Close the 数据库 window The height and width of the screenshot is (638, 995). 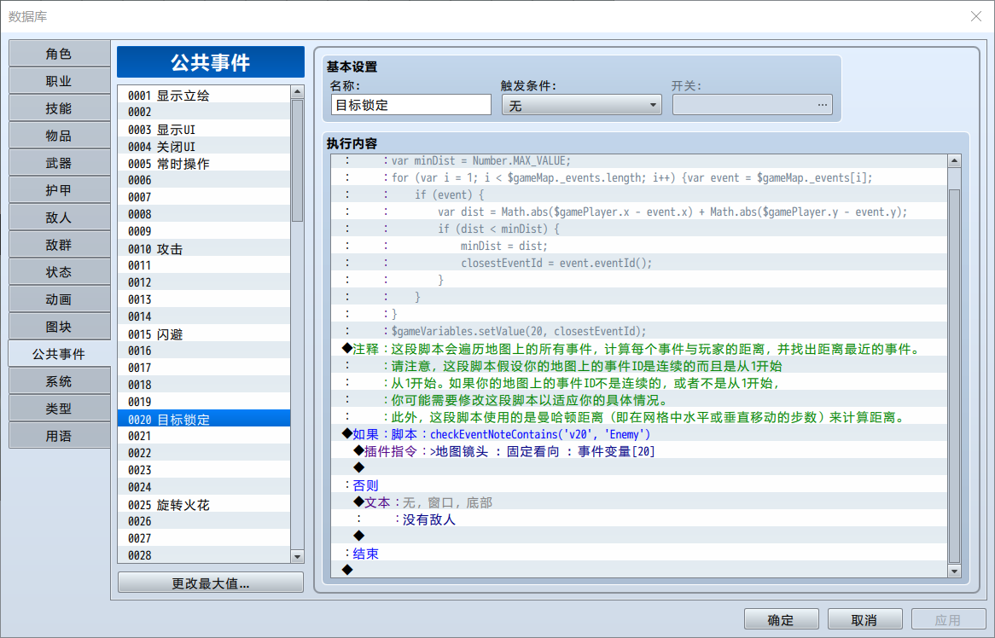[976, 16]
